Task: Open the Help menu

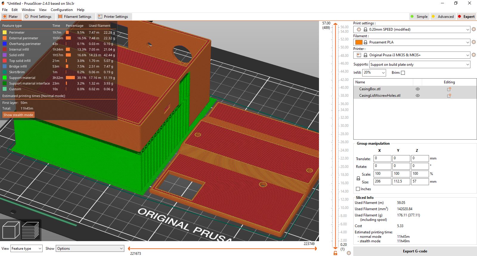Action: 80,10
